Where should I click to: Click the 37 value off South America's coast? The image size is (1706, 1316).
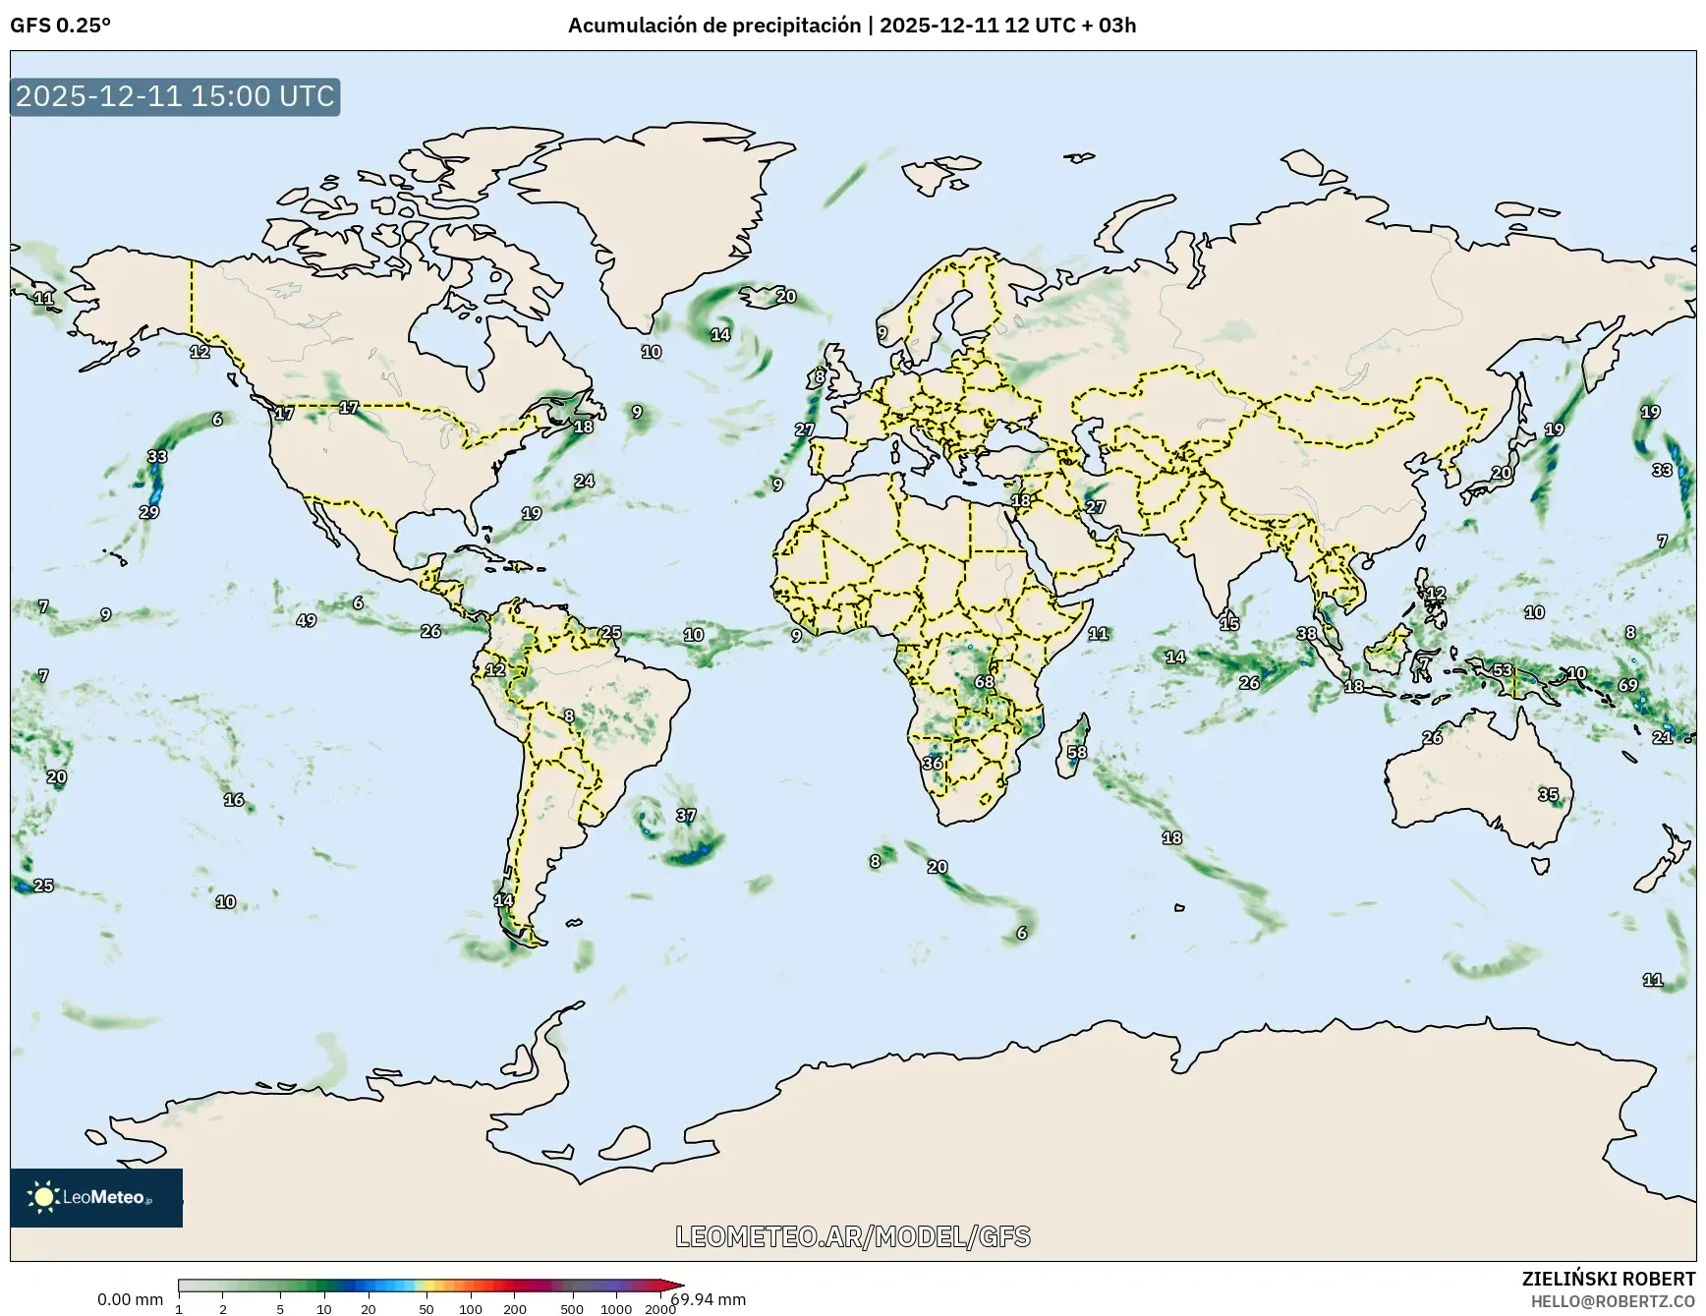pos(686,816)
